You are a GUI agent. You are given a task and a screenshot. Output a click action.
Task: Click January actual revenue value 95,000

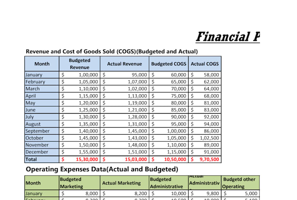pyautogui.click(x=124, y=75)
